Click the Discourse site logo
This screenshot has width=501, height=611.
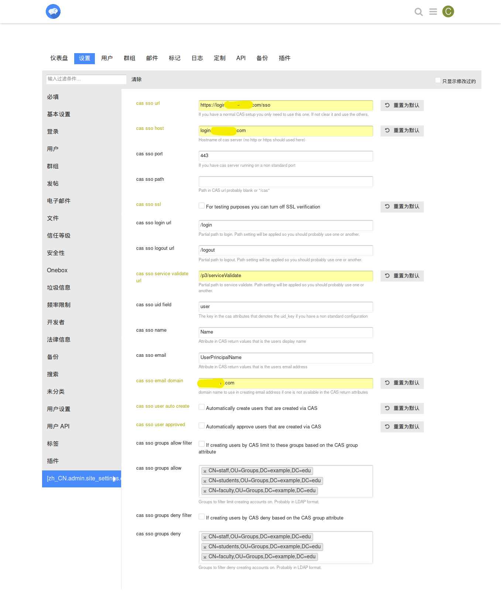53,12
